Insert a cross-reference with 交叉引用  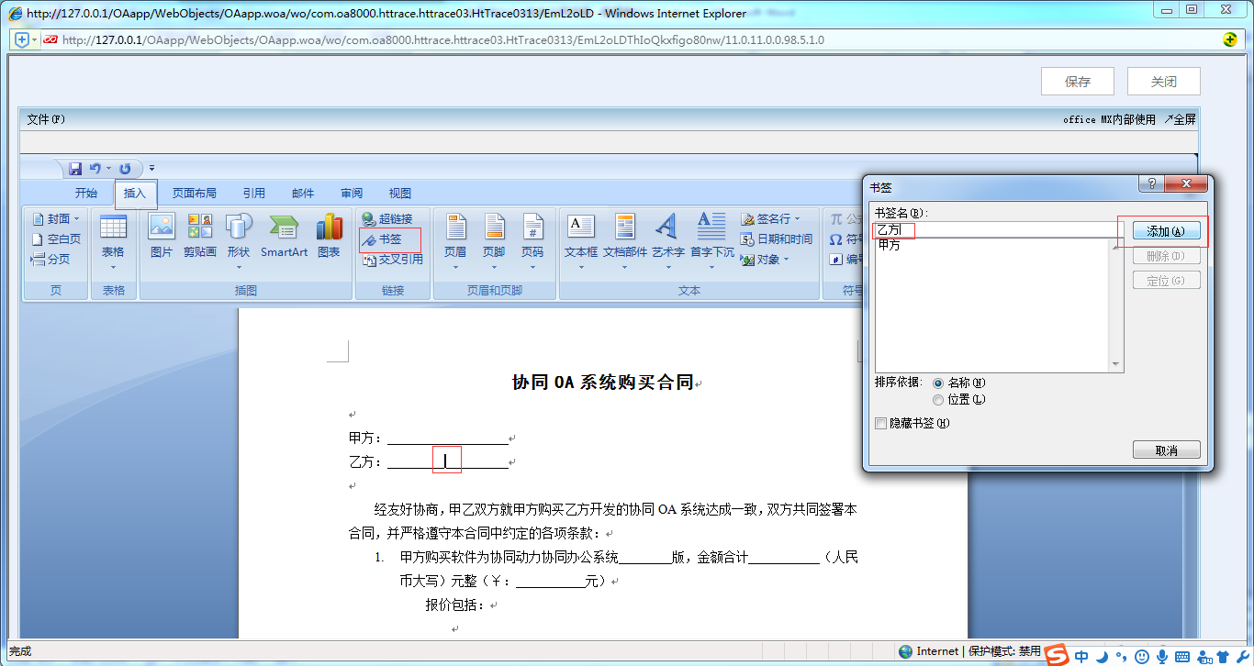coord(389,258)
